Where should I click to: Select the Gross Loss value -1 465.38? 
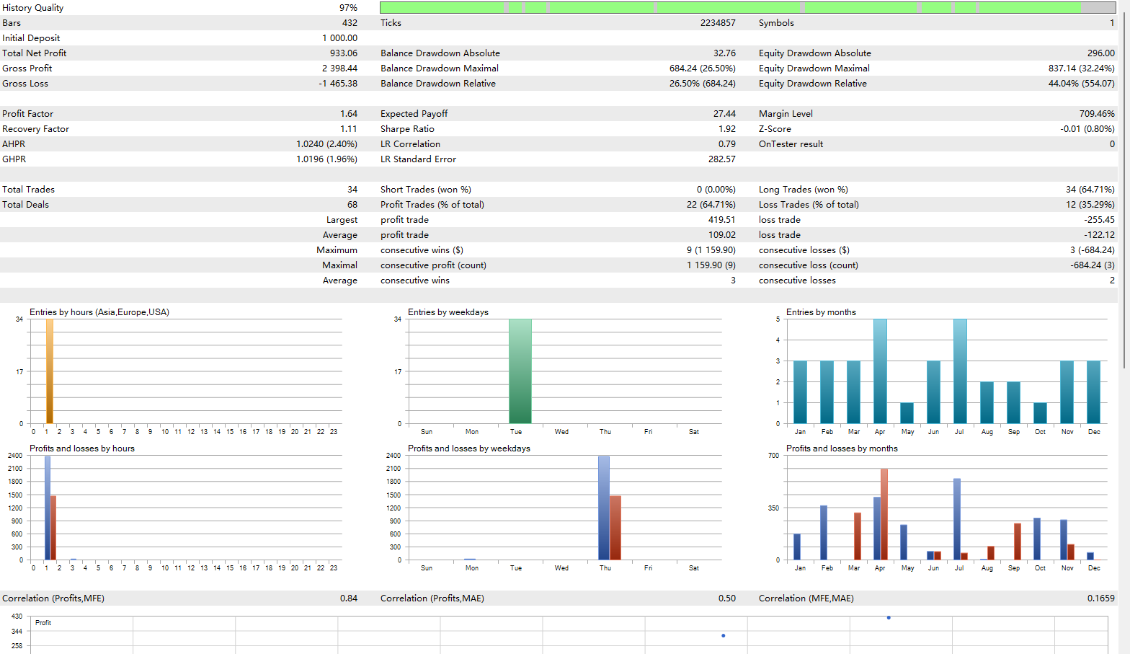(x=338, y=83)
